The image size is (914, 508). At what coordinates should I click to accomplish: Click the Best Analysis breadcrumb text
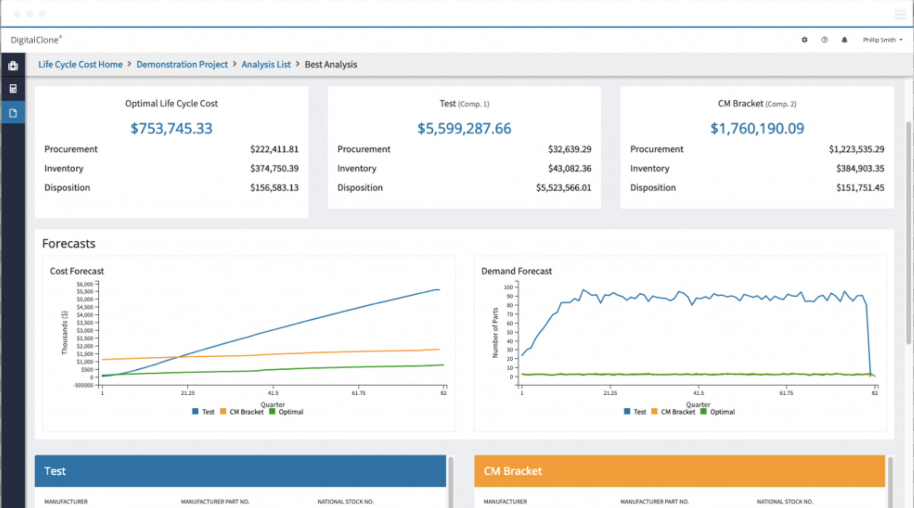331,64
